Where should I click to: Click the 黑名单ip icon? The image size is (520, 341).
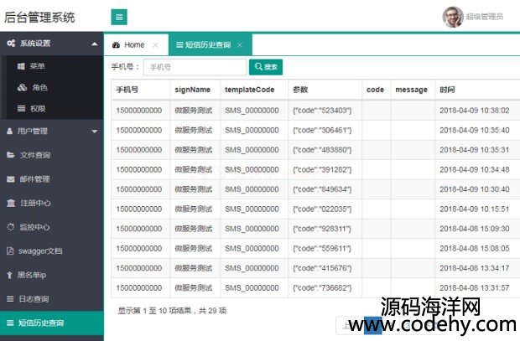tap(9, 275)
